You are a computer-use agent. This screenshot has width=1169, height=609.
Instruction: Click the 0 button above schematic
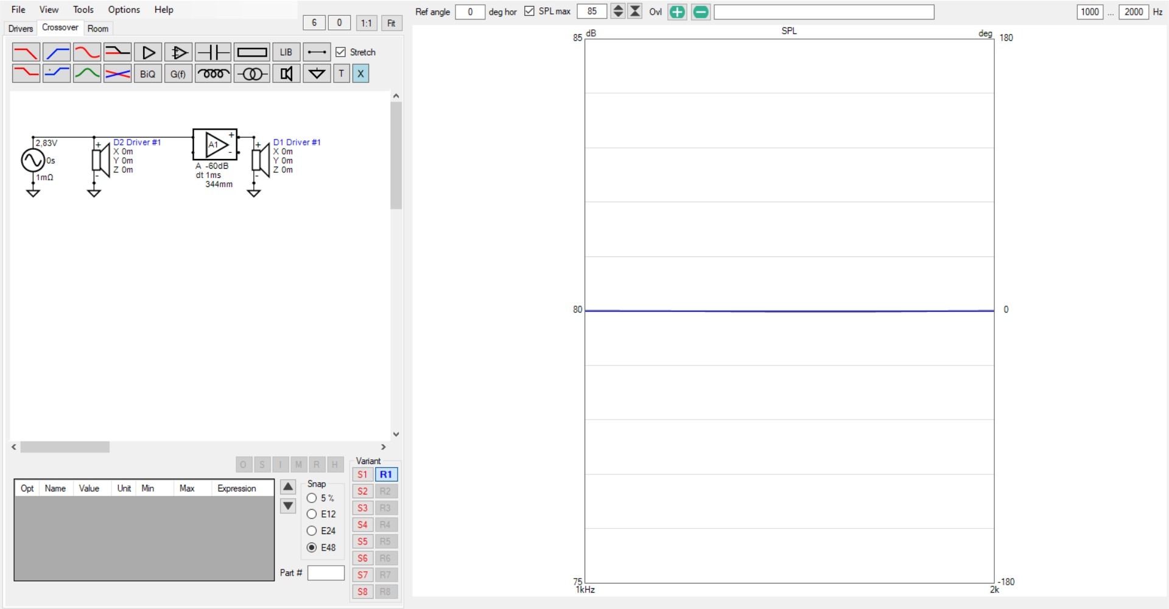click(339, 23)
